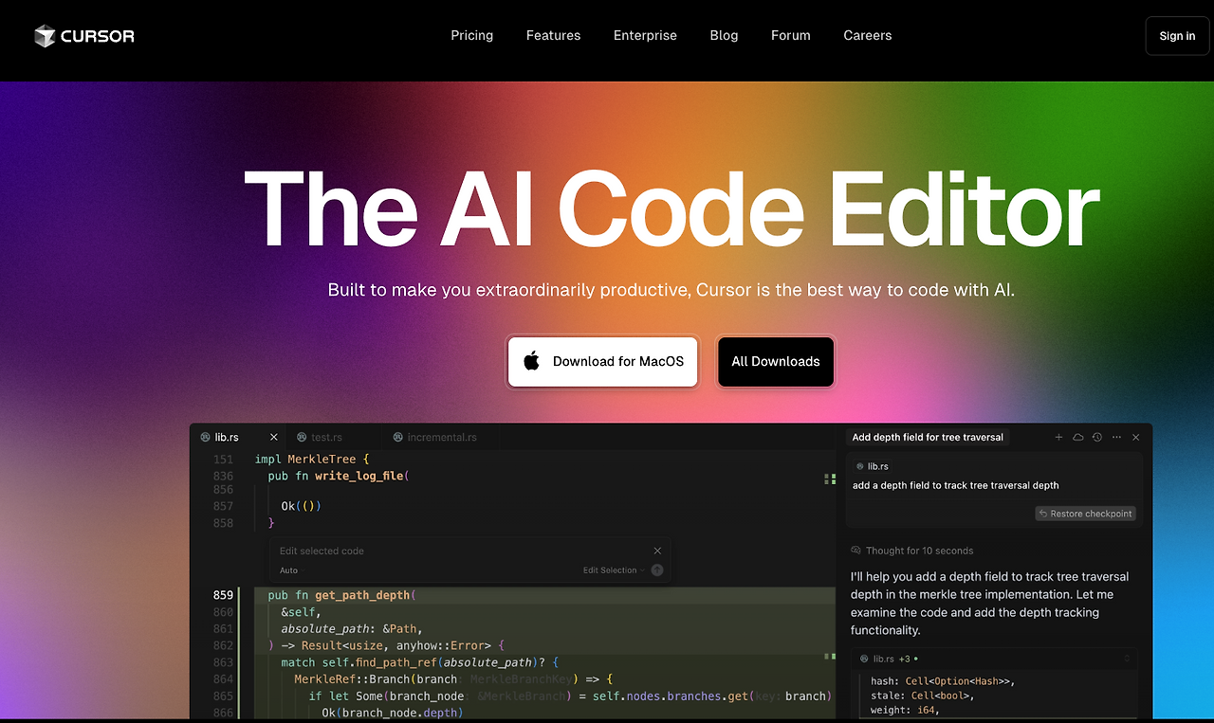Visit the Forum from the top nav
This screenshot has height=723, width=1214.
coord(791,36)
